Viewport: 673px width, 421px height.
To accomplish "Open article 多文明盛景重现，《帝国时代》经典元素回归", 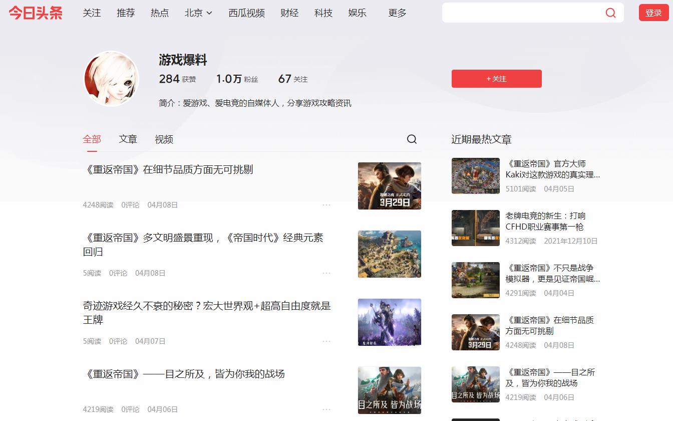I will tap(203, 245).
